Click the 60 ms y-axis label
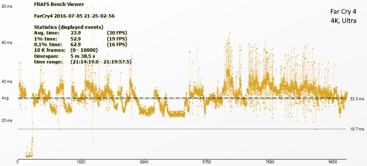Viewport: 367px width, 166px height. [7, 43]
